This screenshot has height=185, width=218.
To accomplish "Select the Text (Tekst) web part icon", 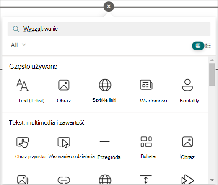I will [x=23, y=85].
